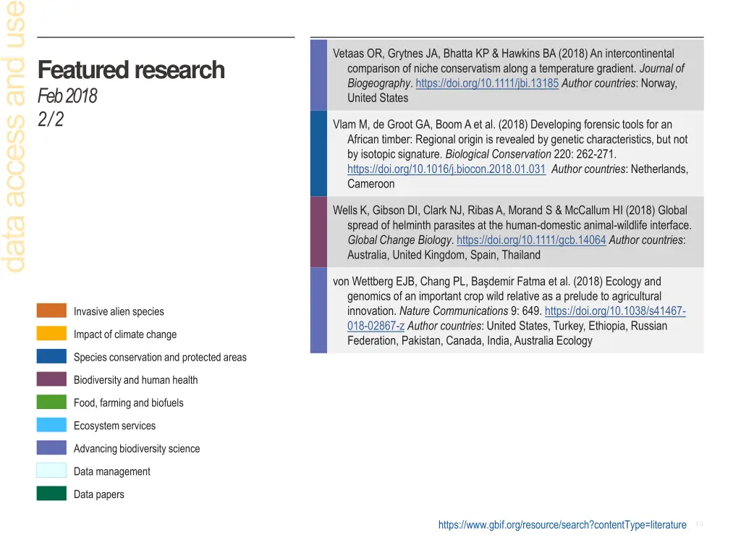Select 'Food, farming and biofuels' legend label

click(x=129, y=403)
